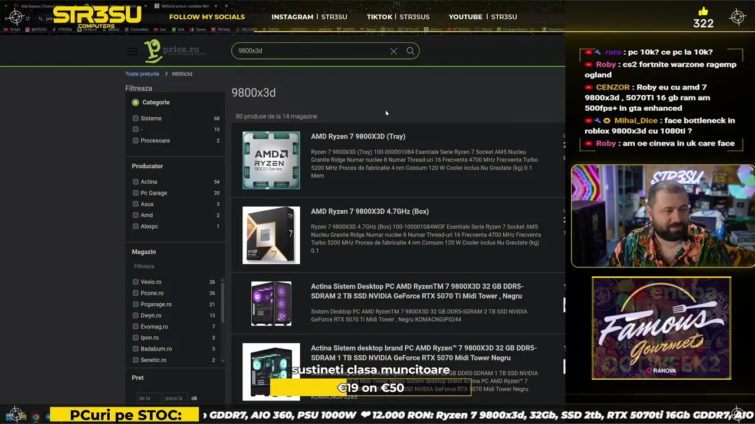Open AMD Ryzen 7 9800X3D (Tray) title
Viewport: 755px width, 424px height.
point(358,137)
